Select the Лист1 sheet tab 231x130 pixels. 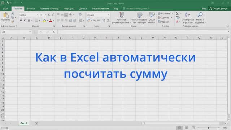(x=23, y=123)
